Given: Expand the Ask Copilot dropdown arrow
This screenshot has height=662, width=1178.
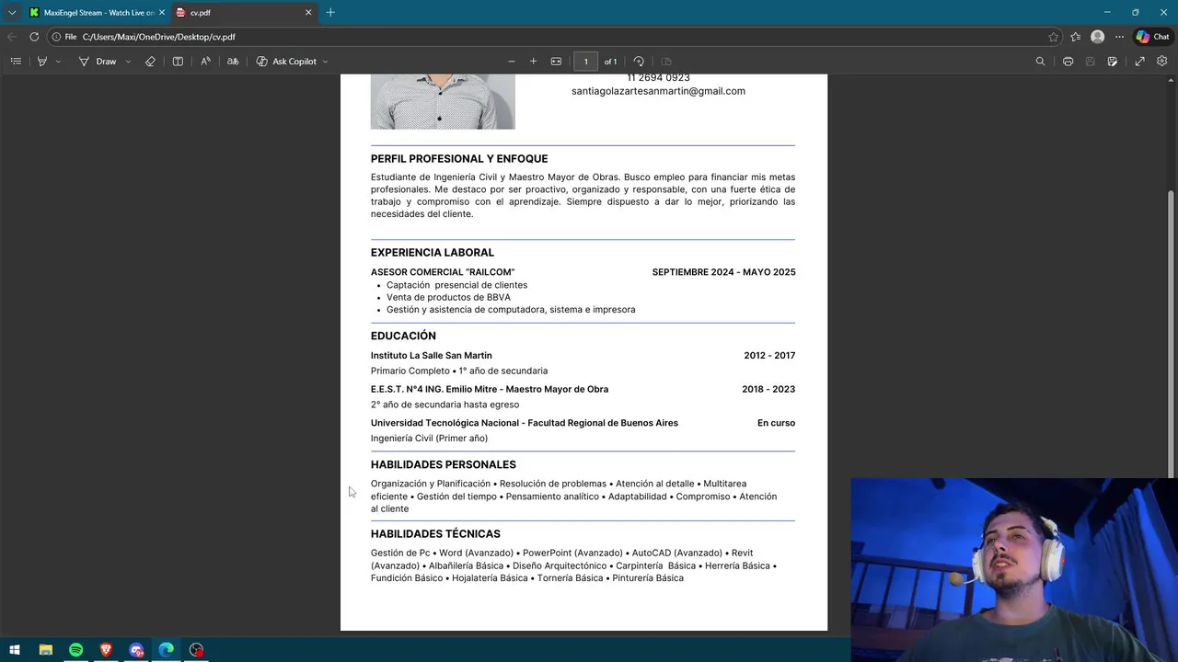Looking at the screenshot, I should click(325, 62).
